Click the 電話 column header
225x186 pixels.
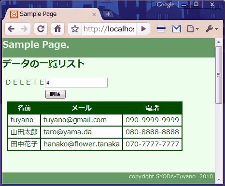click(152, 108)
